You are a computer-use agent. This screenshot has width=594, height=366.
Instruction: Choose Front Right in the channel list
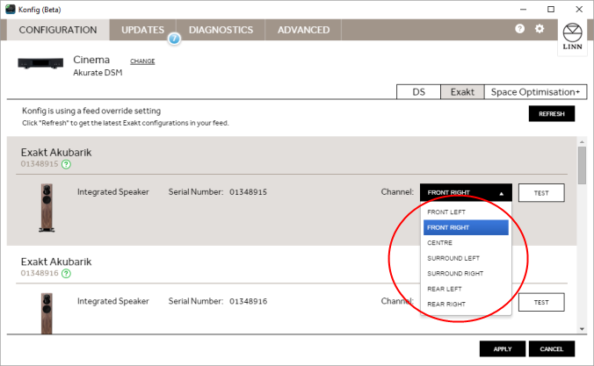tap(466, 227)
